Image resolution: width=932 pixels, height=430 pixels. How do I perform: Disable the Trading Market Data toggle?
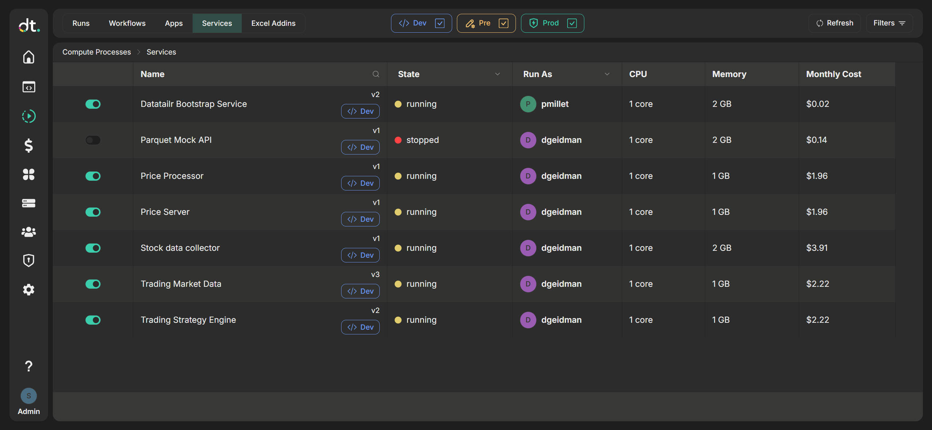click(93, 284)
